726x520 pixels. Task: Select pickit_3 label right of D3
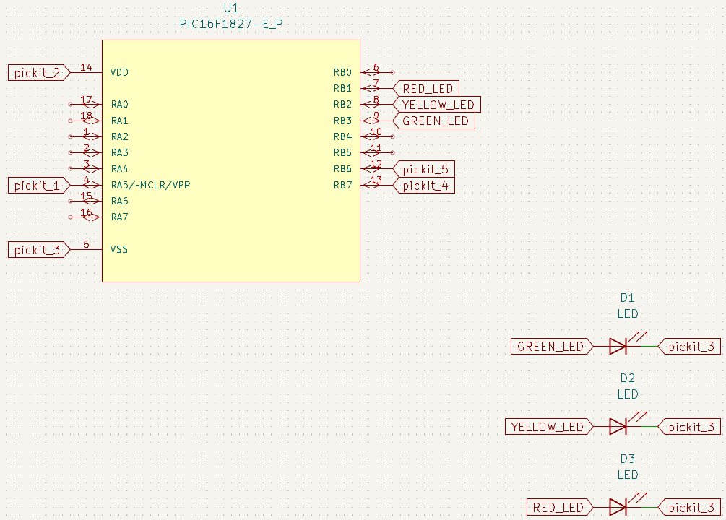tap(689, 507)
